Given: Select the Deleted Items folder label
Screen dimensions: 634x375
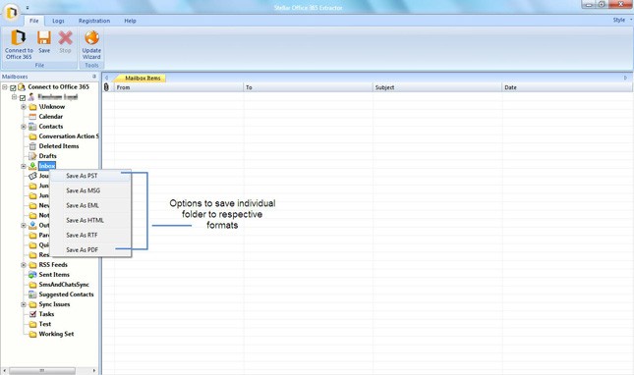Looking at the screenshot, I should click(x=59, y=146).
